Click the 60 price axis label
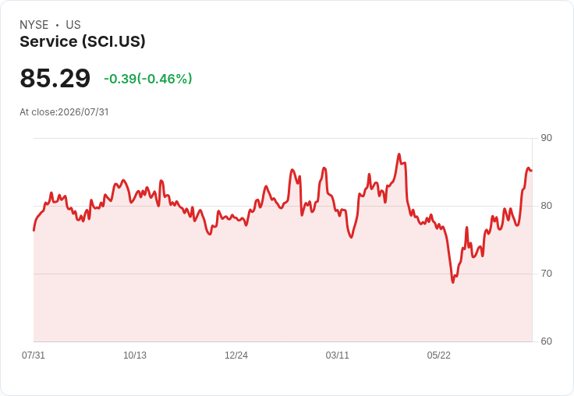 coord(546,341)
